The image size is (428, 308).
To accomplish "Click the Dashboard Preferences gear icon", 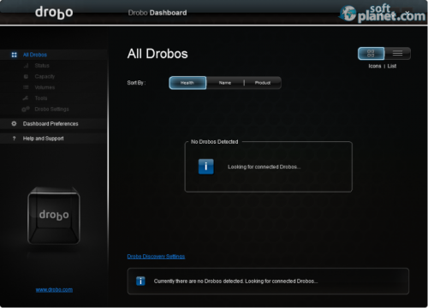I will (x=14, y=123).
